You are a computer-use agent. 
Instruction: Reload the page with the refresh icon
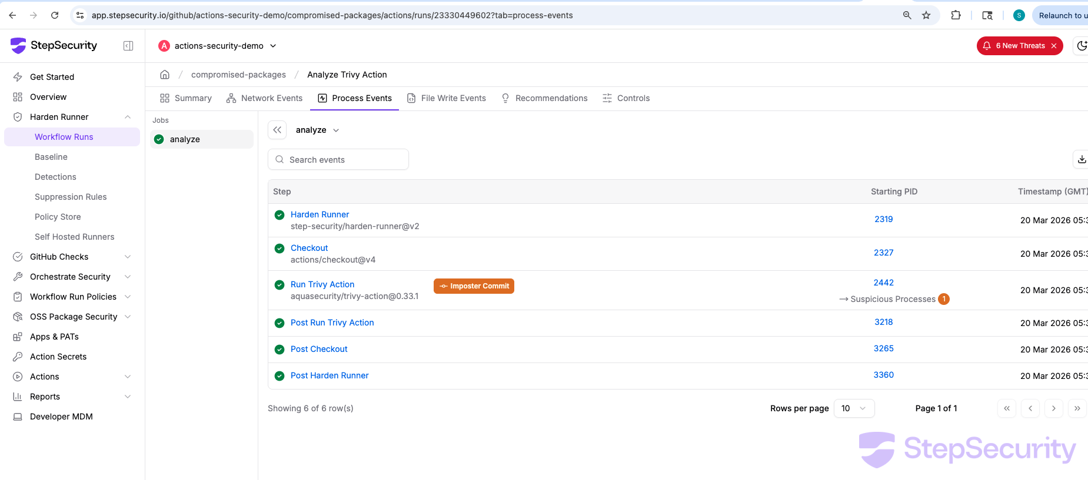click(55, 15)
